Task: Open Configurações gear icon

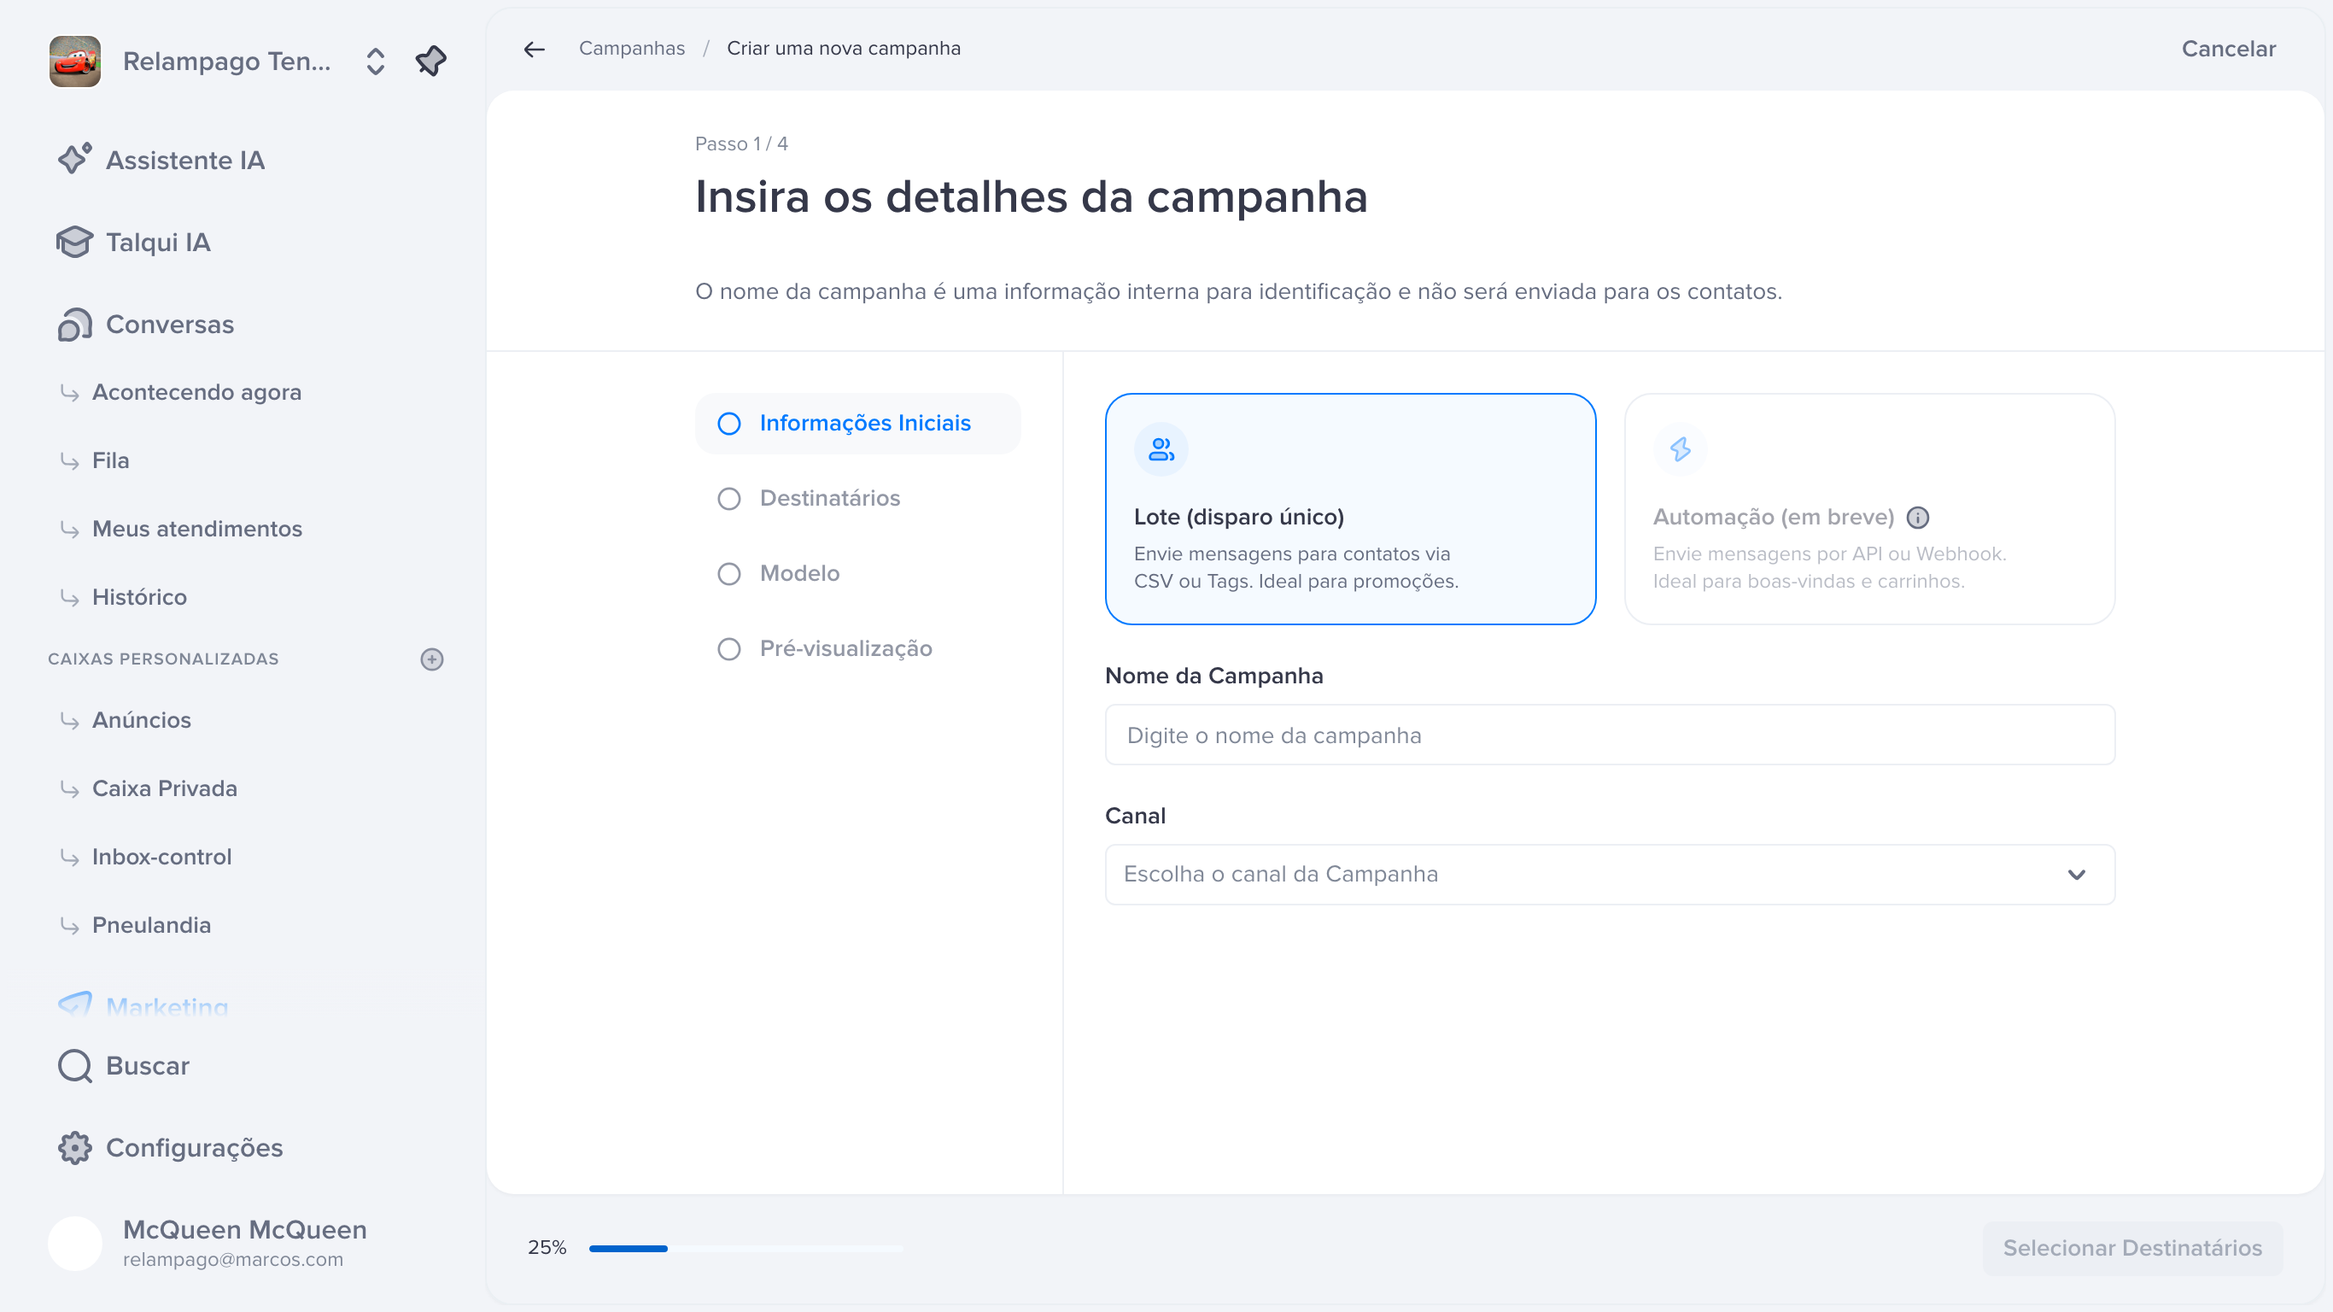Action: (74, 1148)
